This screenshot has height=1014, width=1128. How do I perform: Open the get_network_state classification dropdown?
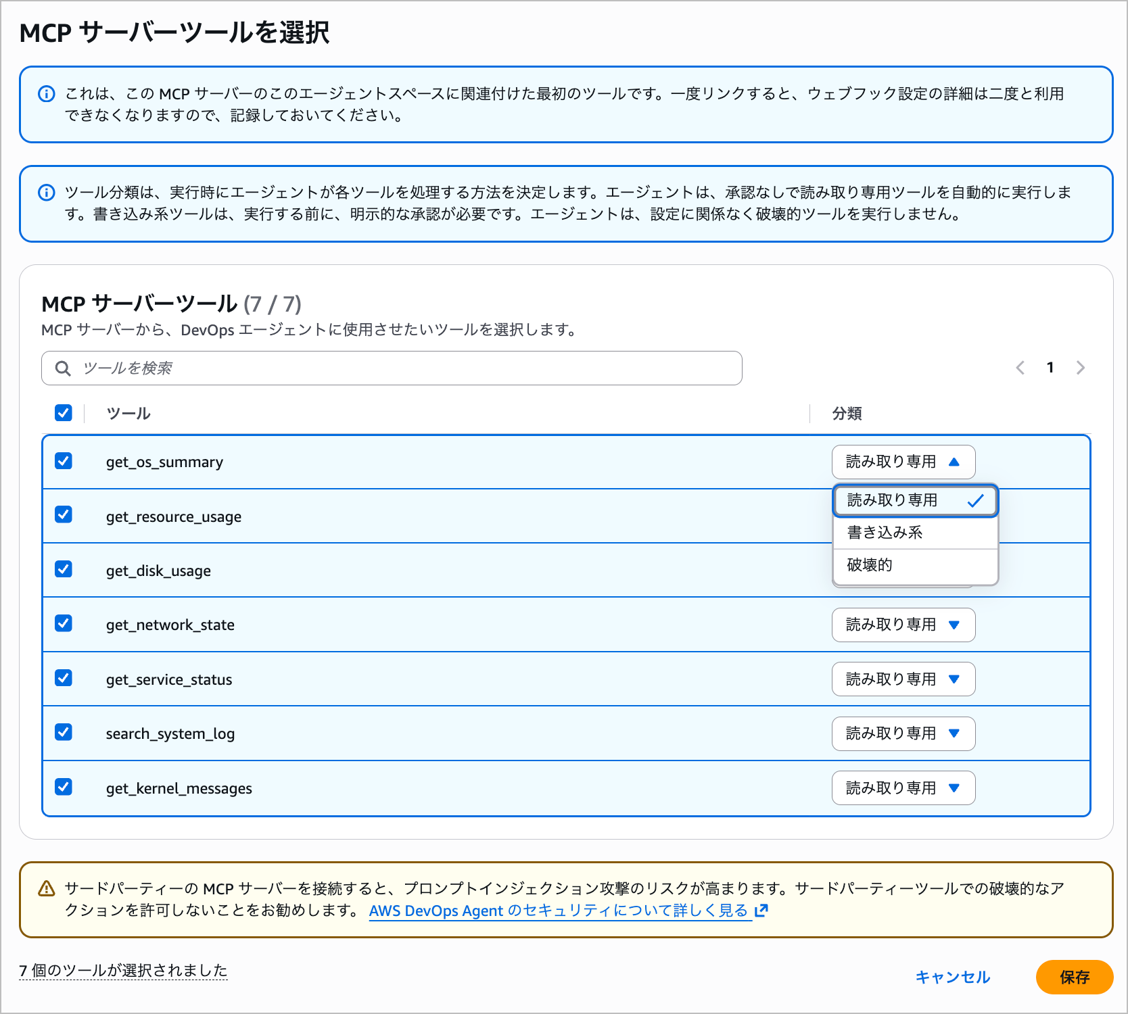pyautogui.click(x=903, y=625)
